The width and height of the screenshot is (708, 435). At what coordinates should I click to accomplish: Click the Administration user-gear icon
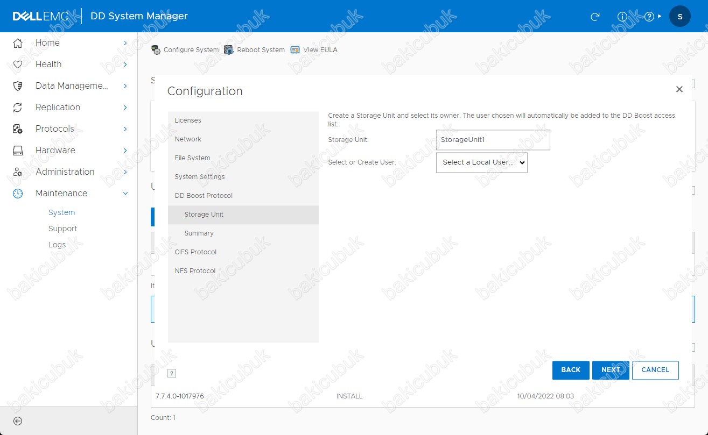[x=18, y=172]
